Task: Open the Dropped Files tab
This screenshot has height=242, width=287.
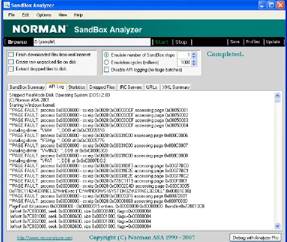Action: [102, 87]
